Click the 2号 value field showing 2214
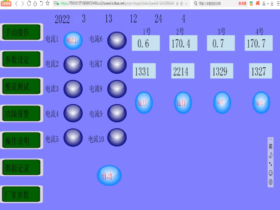This screenshot has height=210, width=280. point(183,71)
